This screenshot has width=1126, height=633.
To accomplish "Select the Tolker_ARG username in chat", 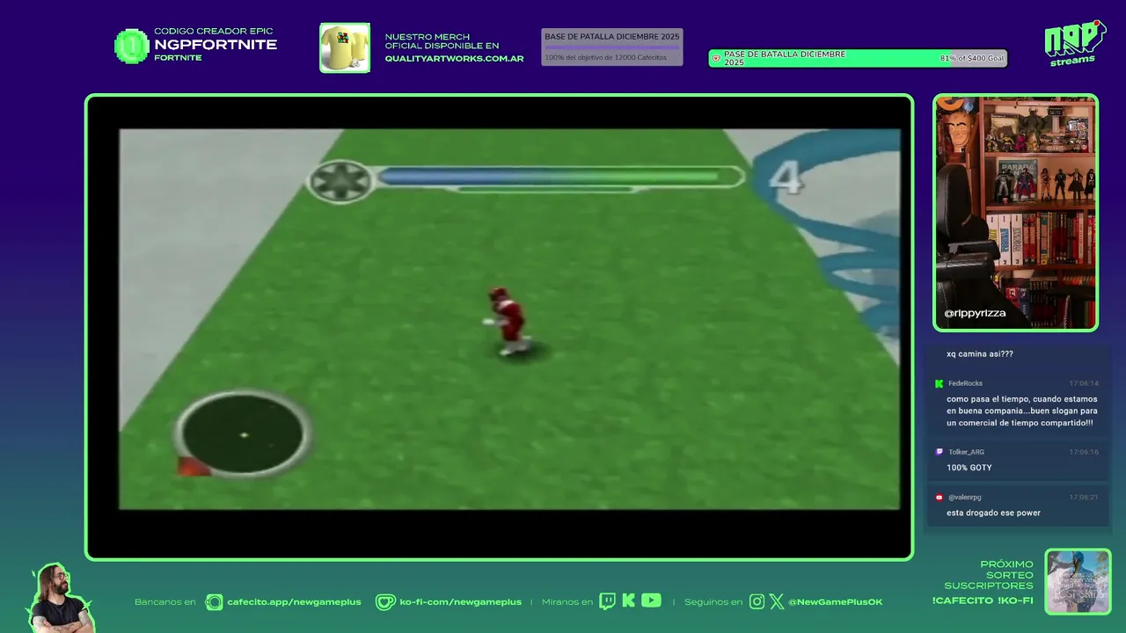I will [x=966, y=452].
